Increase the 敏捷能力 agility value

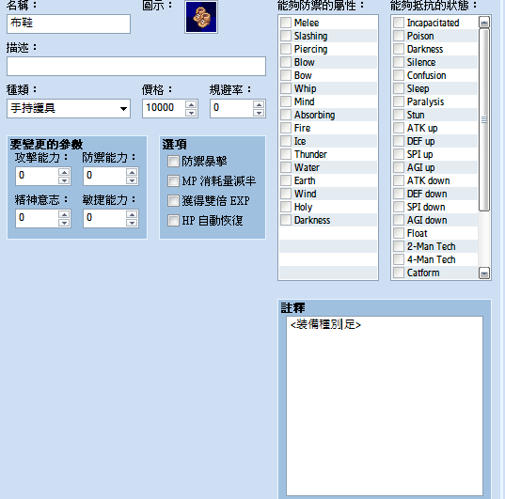pos(132,214)
